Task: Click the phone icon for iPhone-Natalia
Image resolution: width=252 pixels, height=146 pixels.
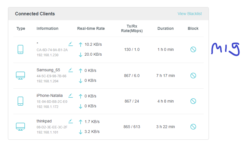Action: 20,101
